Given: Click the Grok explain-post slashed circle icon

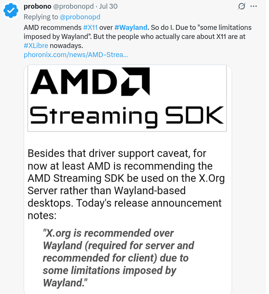Looking at the screenshot, I should (x=241, y=6).
